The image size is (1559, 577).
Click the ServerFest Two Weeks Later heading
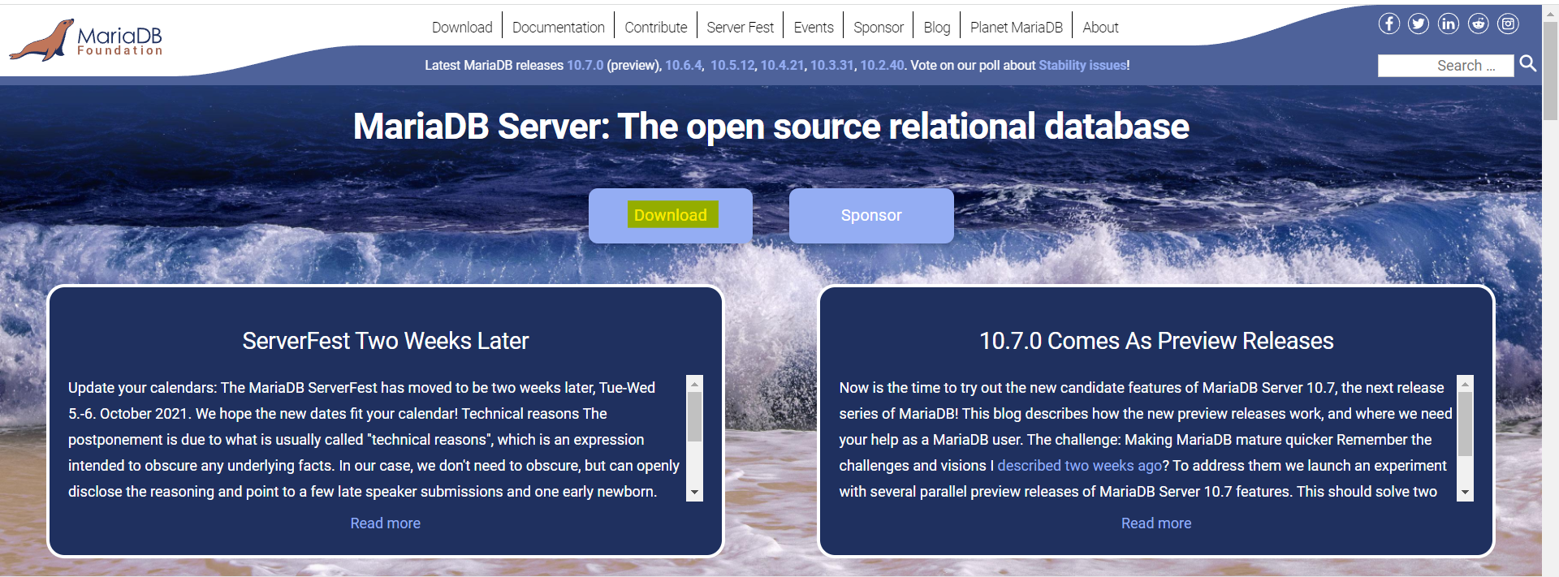(386, 341)
